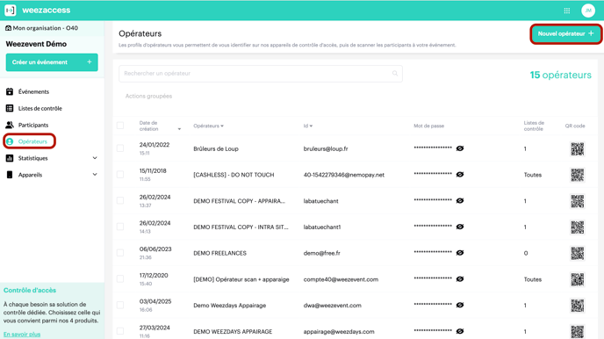The image size is (604, 339).
Task: Check the Brûleurs de Loup row checkbox
Action: (120, 148)
